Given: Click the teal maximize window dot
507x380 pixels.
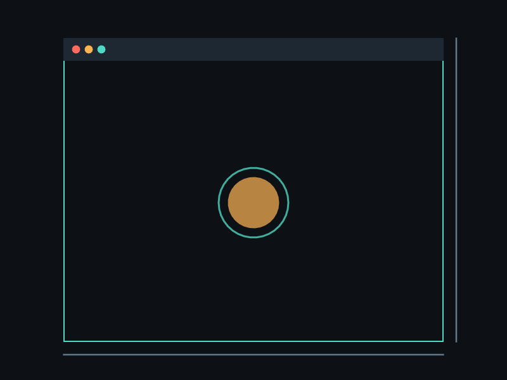Looking at the screenshot, I should (101, 49).
